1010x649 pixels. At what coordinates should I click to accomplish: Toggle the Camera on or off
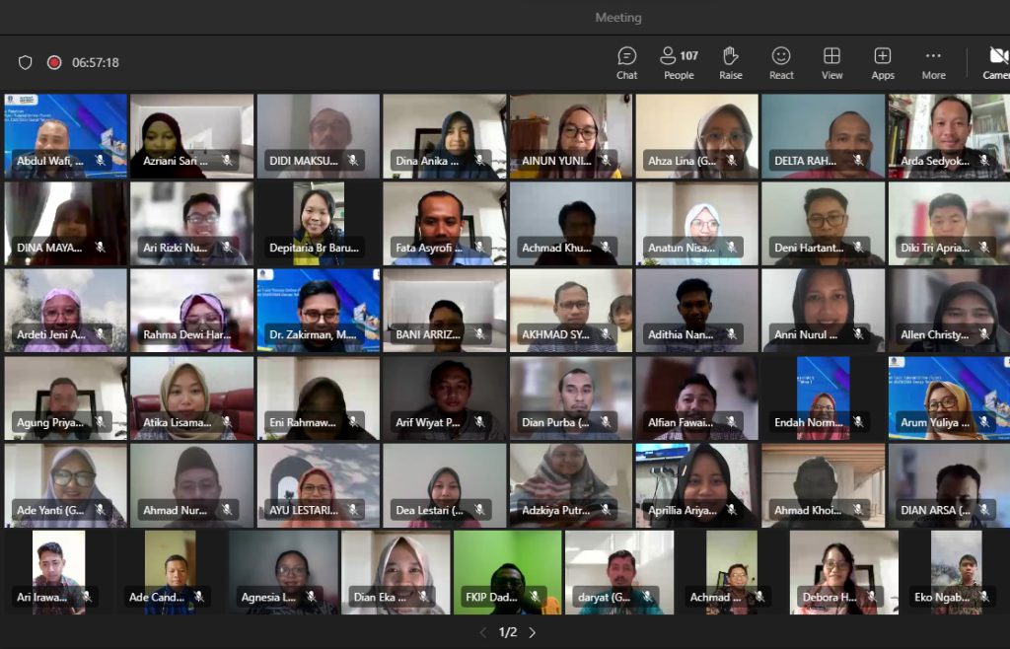[996, 62]
